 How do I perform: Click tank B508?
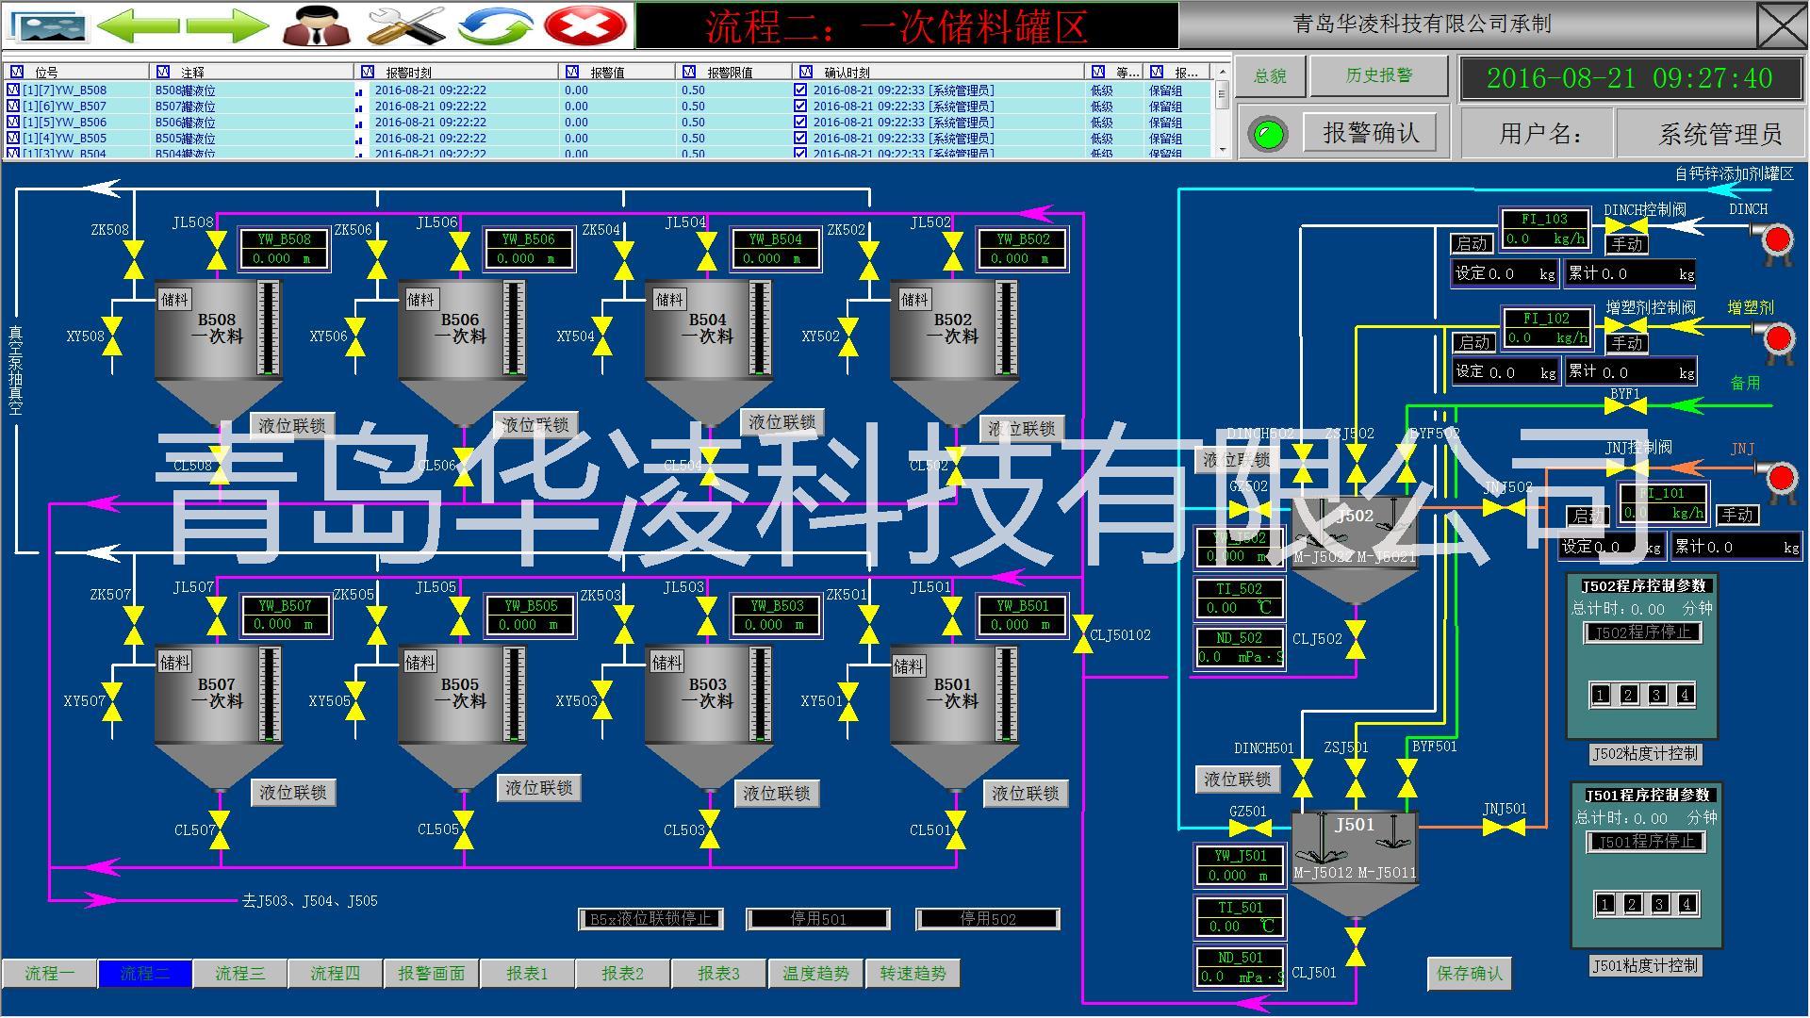point(219,351)
